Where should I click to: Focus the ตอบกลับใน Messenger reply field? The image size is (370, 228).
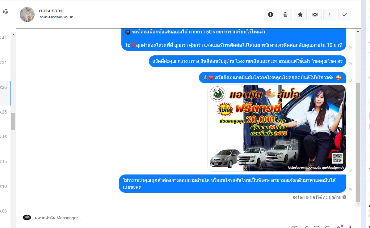[188, 218]
